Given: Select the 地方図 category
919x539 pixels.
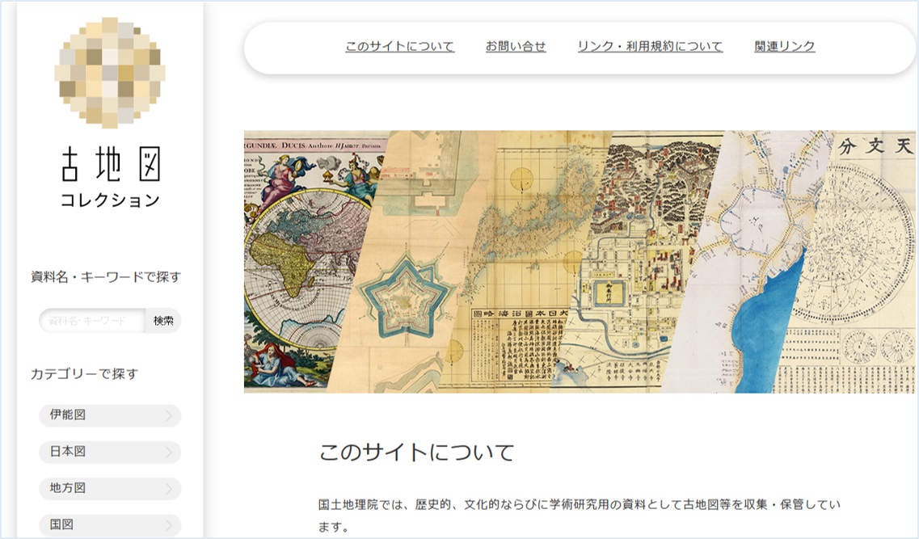Looking at the screenshot, I should tap(110, 488).
